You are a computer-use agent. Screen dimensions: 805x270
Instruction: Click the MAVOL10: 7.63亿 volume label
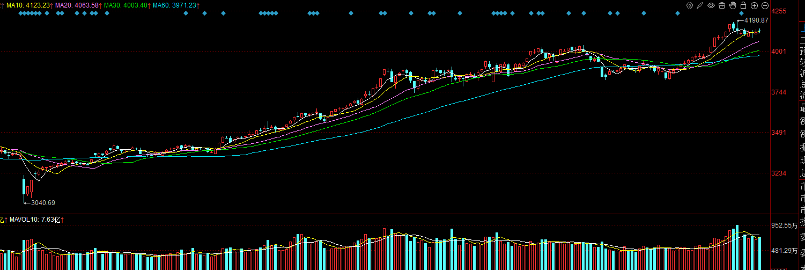[35, 220]
